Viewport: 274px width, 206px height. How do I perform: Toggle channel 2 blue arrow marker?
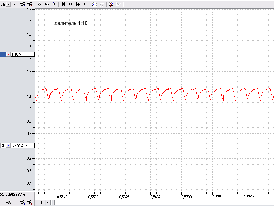[8, 146]
